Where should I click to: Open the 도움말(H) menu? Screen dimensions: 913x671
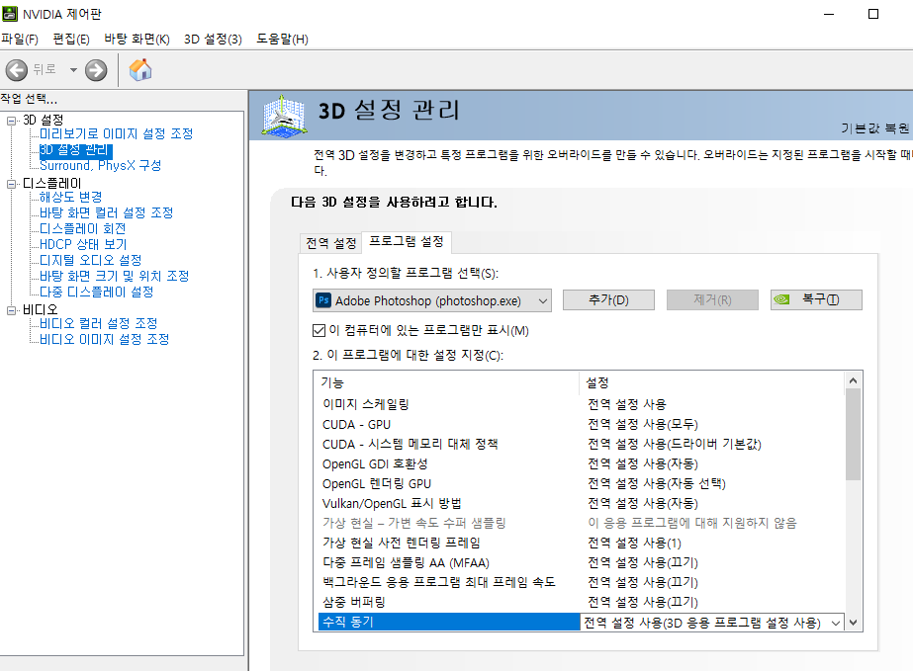(282, 39)
